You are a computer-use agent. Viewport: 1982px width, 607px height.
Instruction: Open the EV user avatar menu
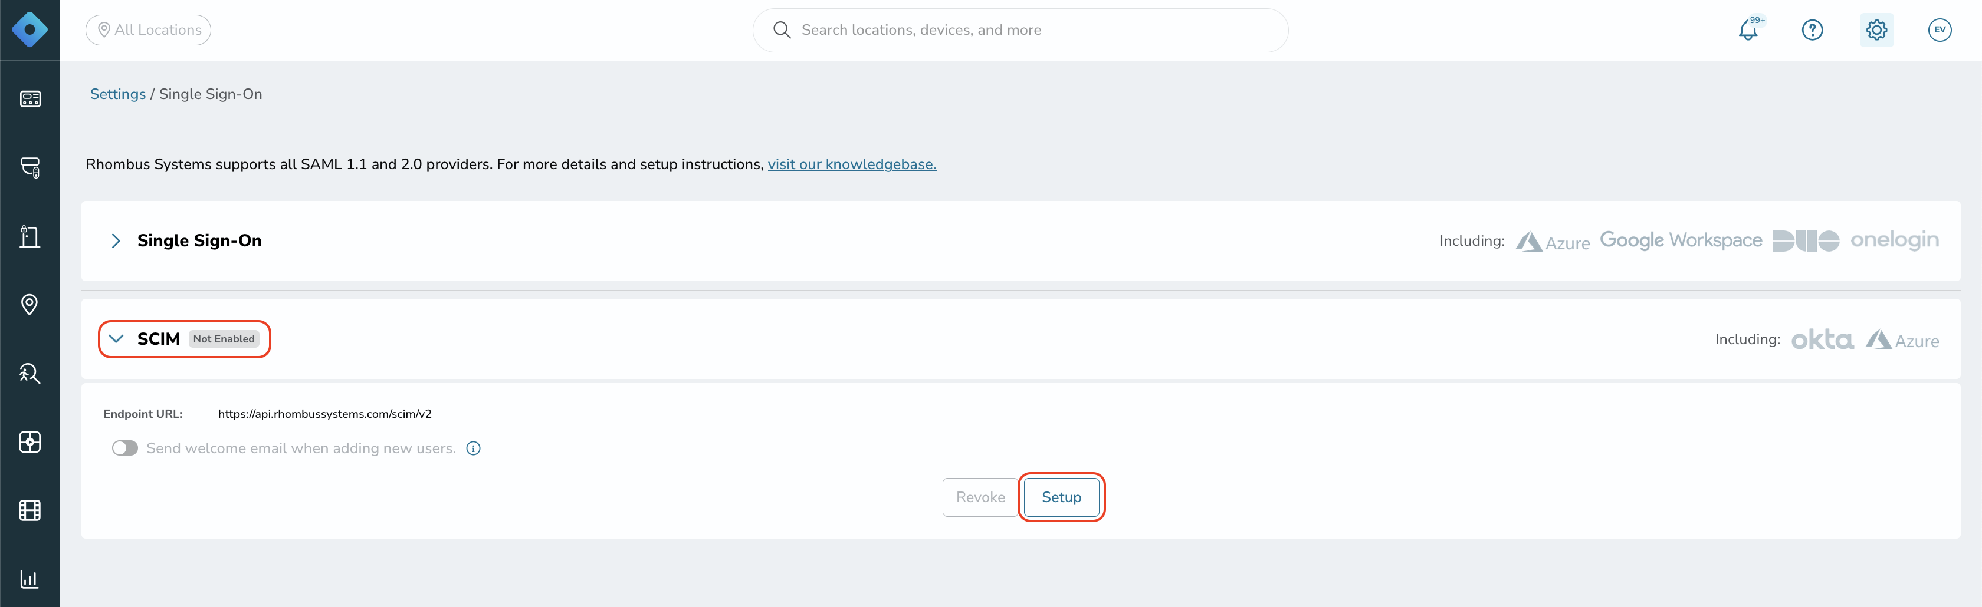(x=1940, y=30)
